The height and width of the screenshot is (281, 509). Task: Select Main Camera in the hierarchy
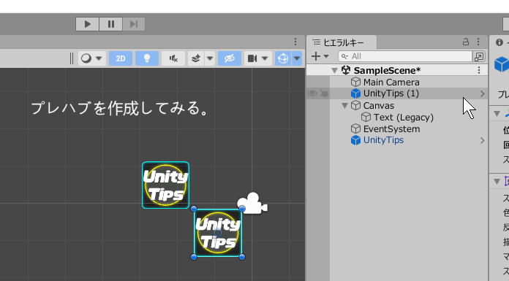pos(391,82)
